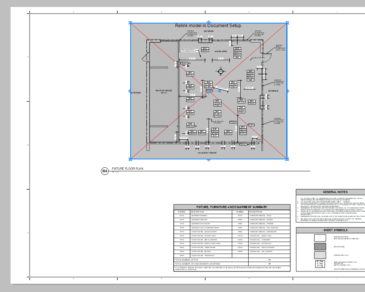Click the GENERAL NOTES header
The image size is (365, 292).
tap(335, 192)
